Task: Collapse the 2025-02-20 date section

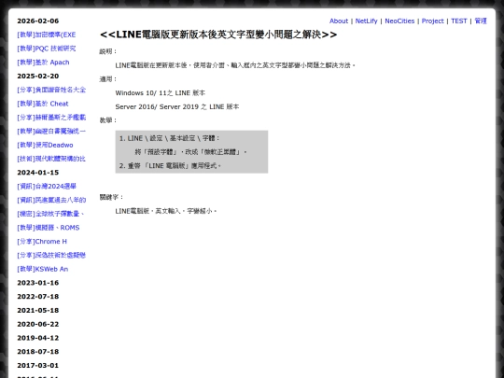Action: [x=38, y=77]
